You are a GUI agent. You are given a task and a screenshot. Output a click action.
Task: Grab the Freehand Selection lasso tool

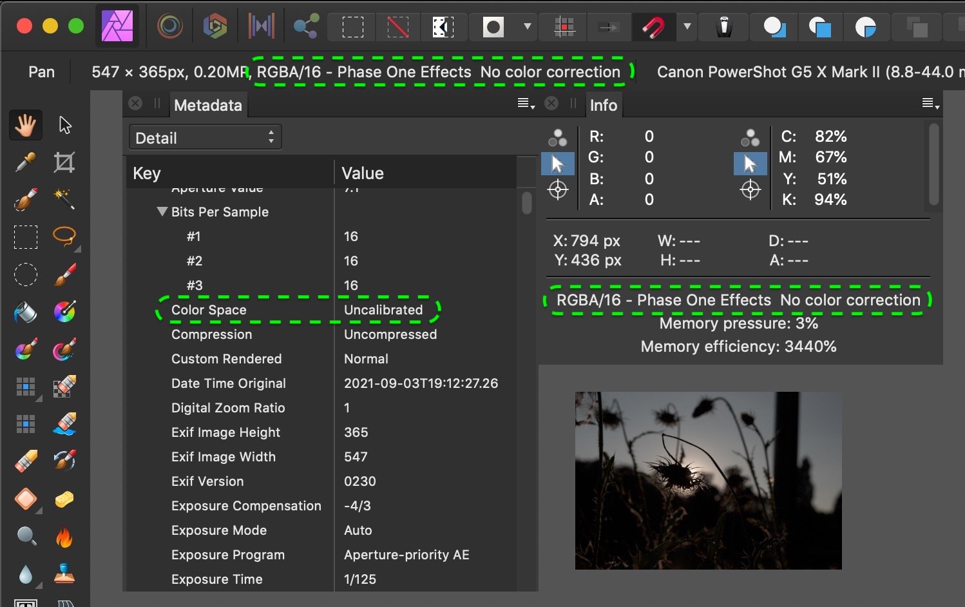point(64,237)
